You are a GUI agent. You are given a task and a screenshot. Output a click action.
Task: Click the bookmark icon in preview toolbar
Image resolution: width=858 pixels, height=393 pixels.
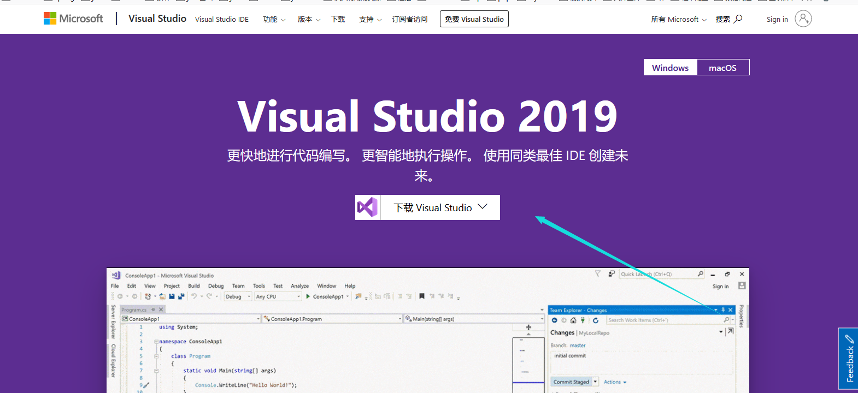421,296
